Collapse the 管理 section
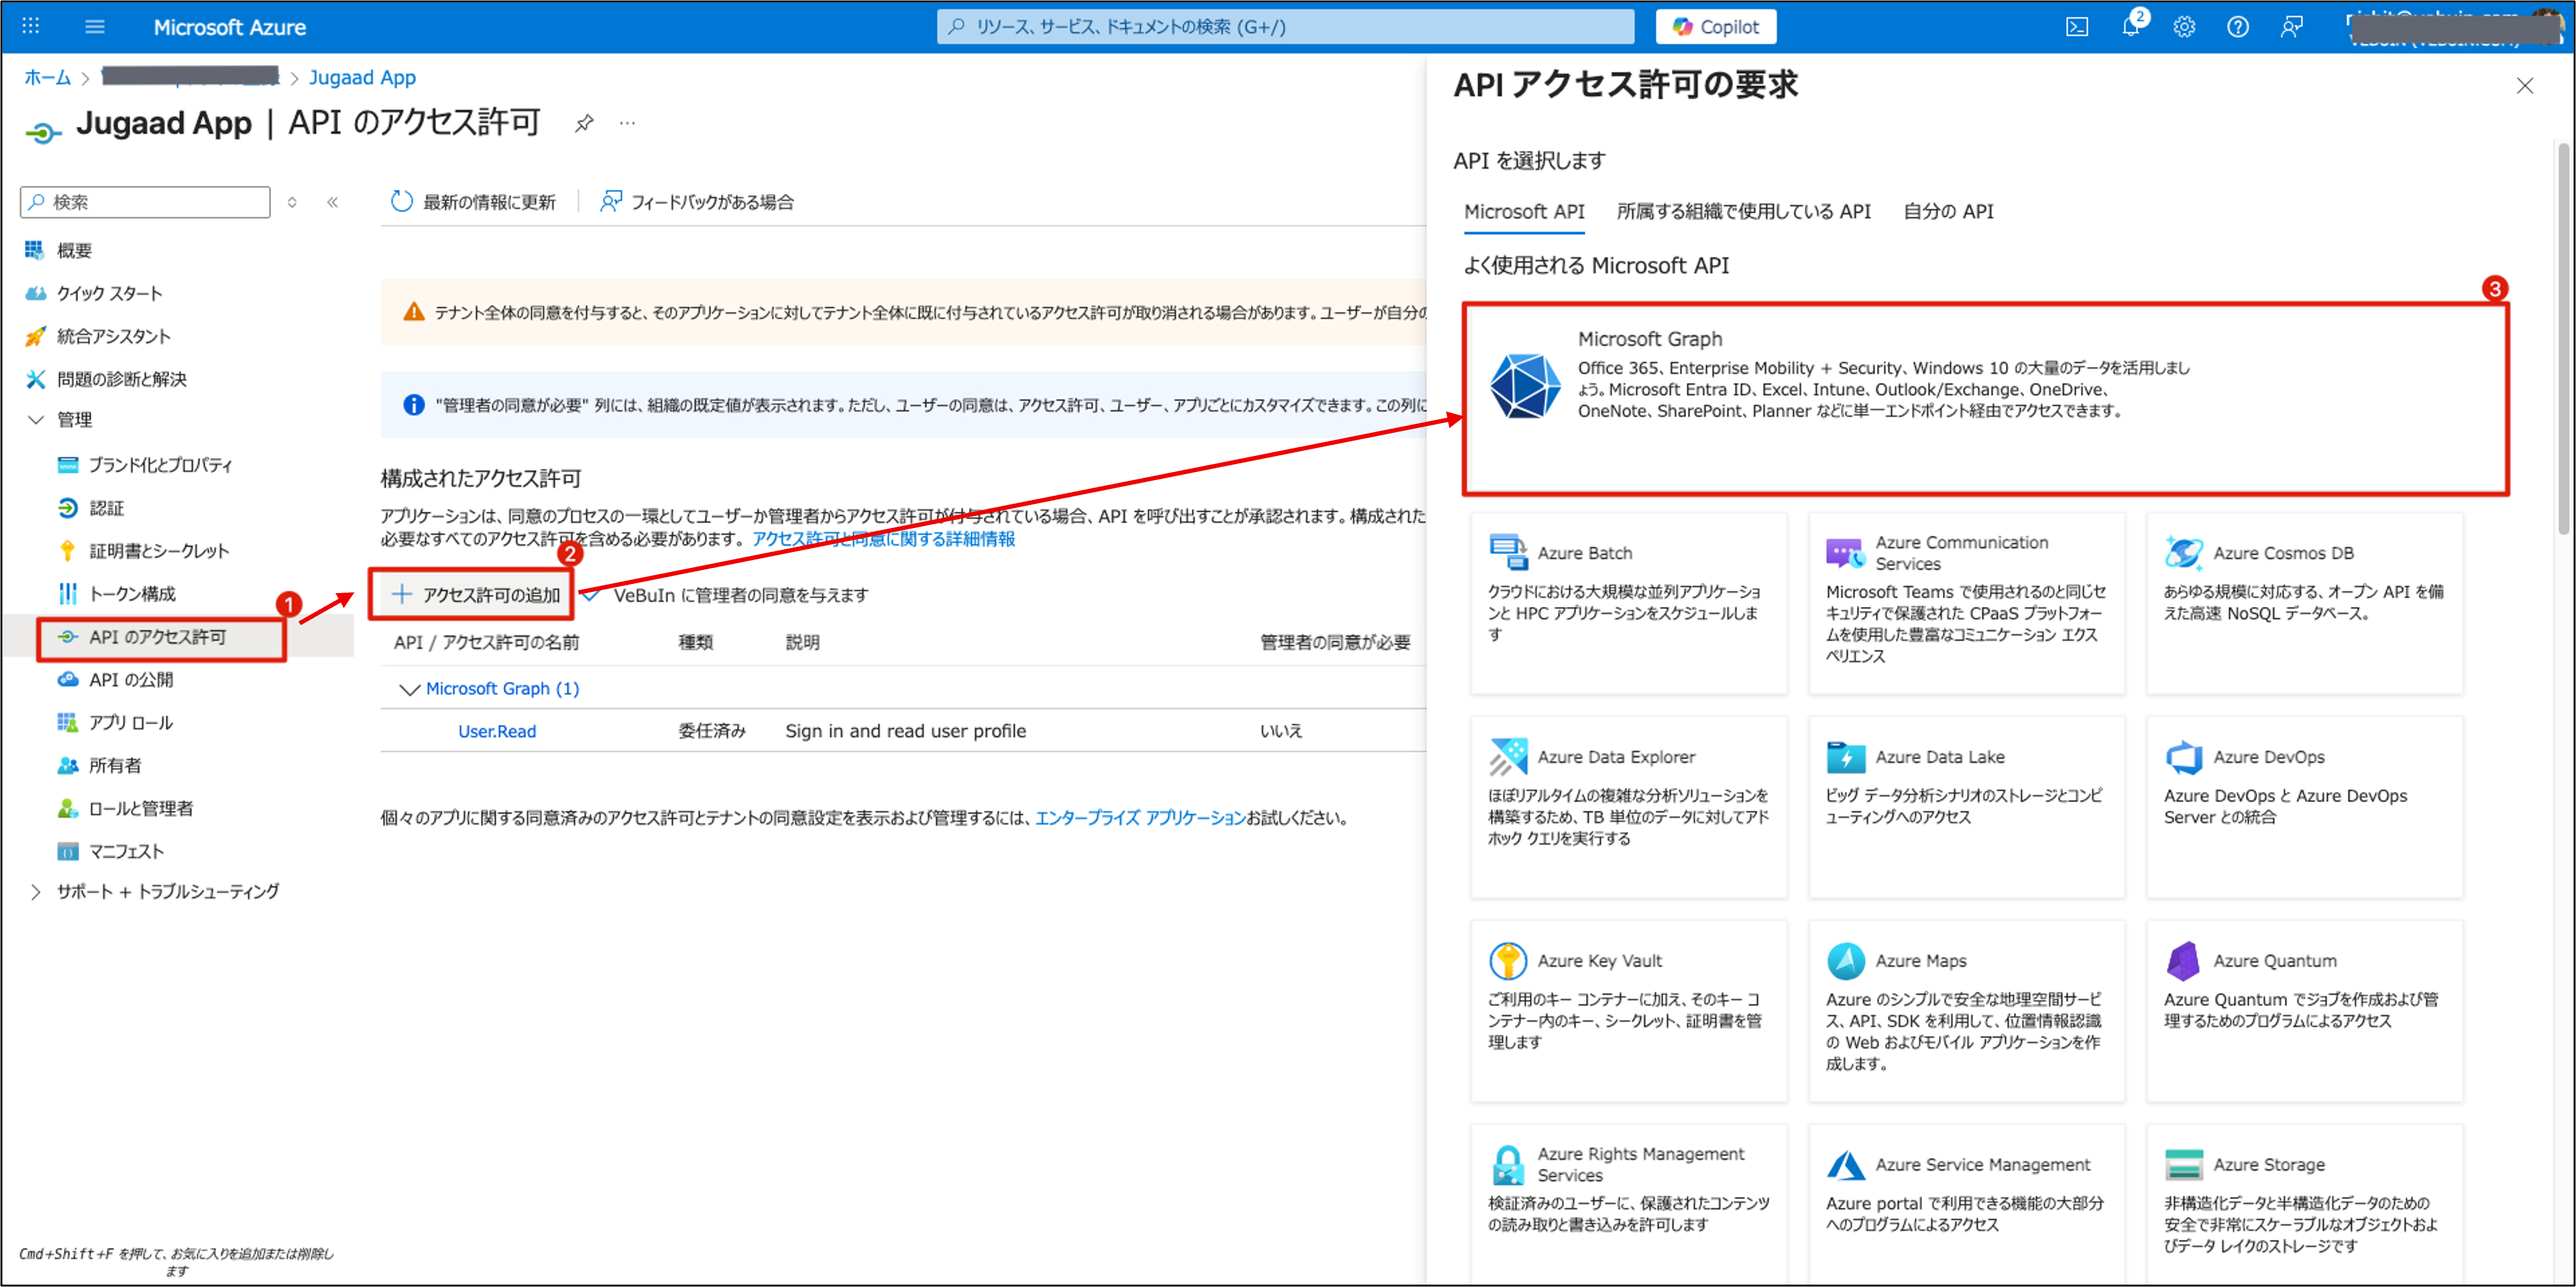The width and height of the screenshot is (2576, 1287). click(36, 420)
